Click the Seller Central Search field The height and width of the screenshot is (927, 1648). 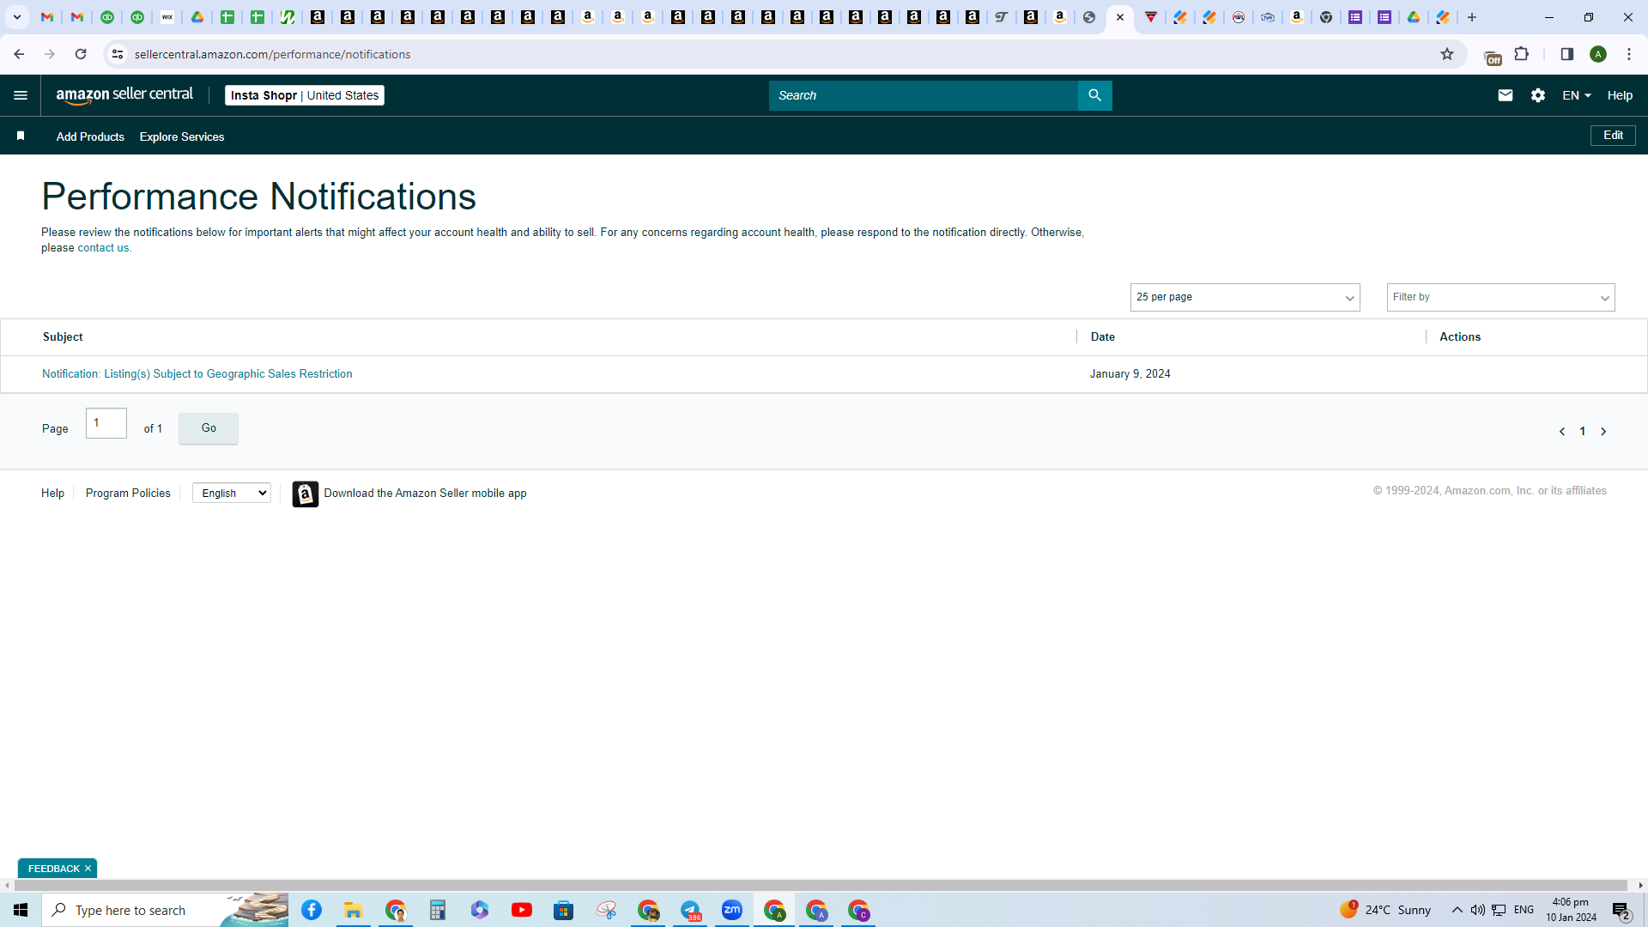(923, 95)
